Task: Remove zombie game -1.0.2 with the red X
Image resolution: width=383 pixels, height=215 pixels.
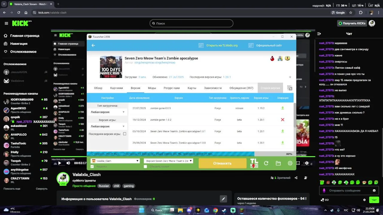Action: tap(282, 120)
